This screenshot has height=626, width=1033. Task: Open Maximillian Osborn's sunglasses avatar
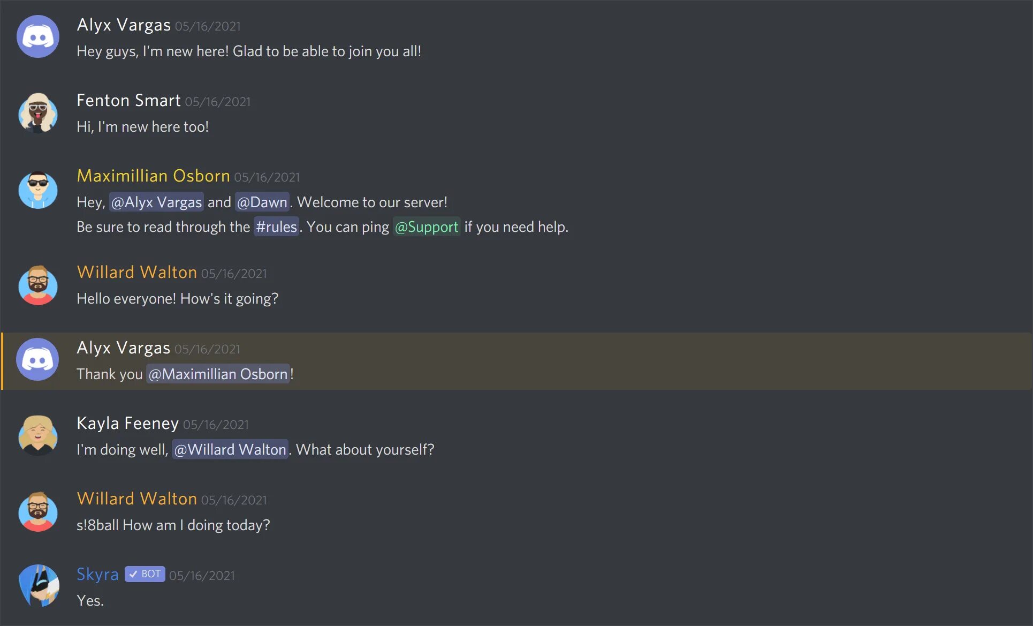point(38,188)
